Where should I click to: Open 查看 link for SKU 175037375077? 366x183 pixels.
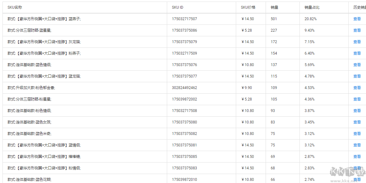[357, 76]
